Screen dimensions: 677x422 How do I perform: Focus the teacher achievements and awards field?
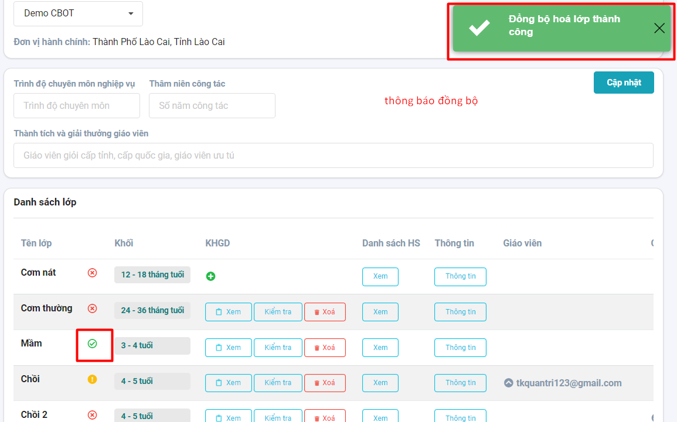(333, 156)
